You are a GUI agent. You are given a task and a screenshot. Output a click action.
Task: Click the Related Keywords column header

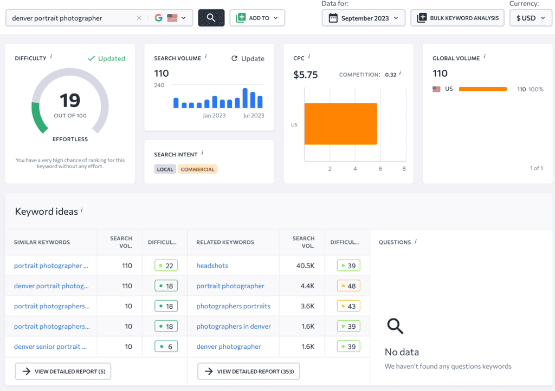225,242
